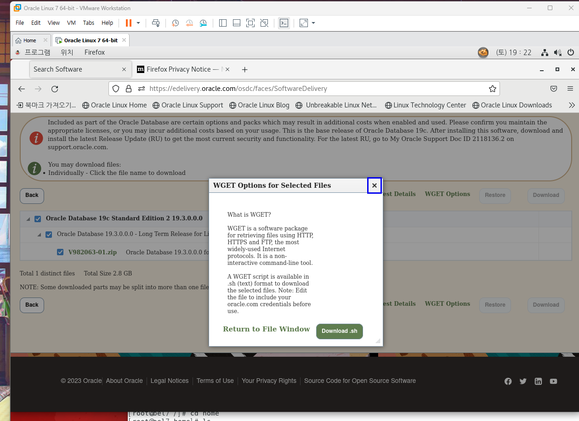This screenshot has height=421, width=579.
Task: Enter VMware full screen mode
Action: point(250,23)
